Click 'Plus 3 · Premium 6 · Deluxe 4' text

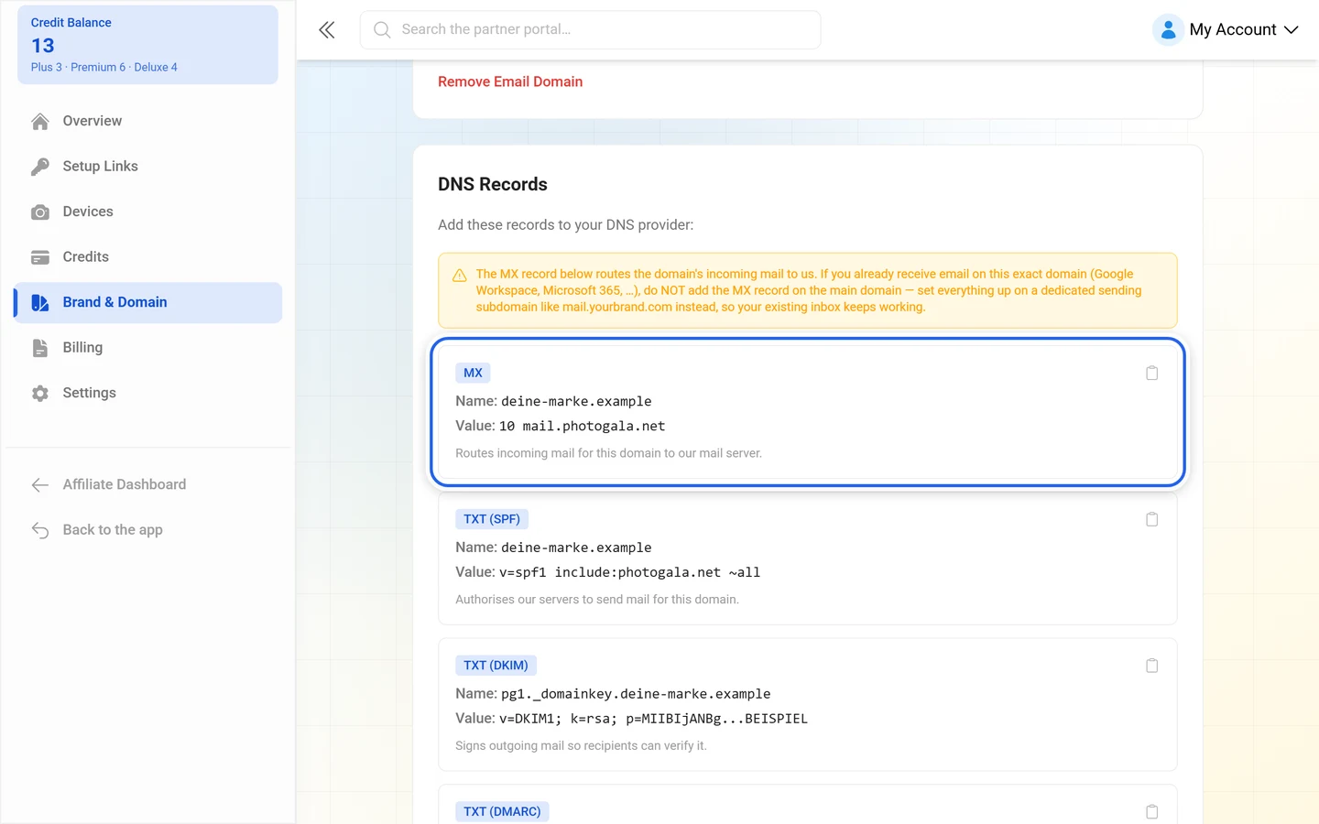click(x=104, y=68)
